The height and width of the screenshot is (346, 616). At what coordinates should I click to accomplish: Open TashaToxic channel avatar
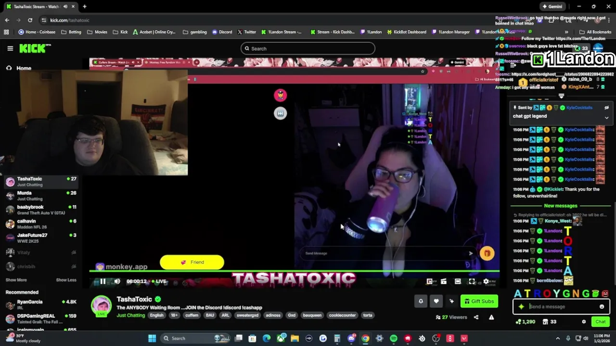102,306
